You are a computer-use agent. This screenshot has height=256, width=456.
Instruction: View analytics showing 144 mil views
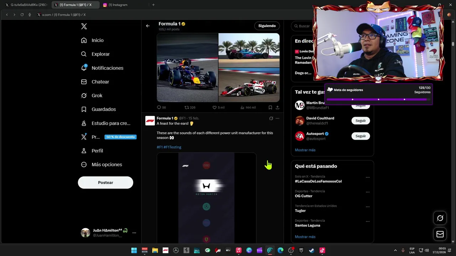248,107
